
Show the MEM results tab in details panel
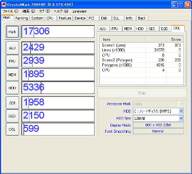pos(128,29)
